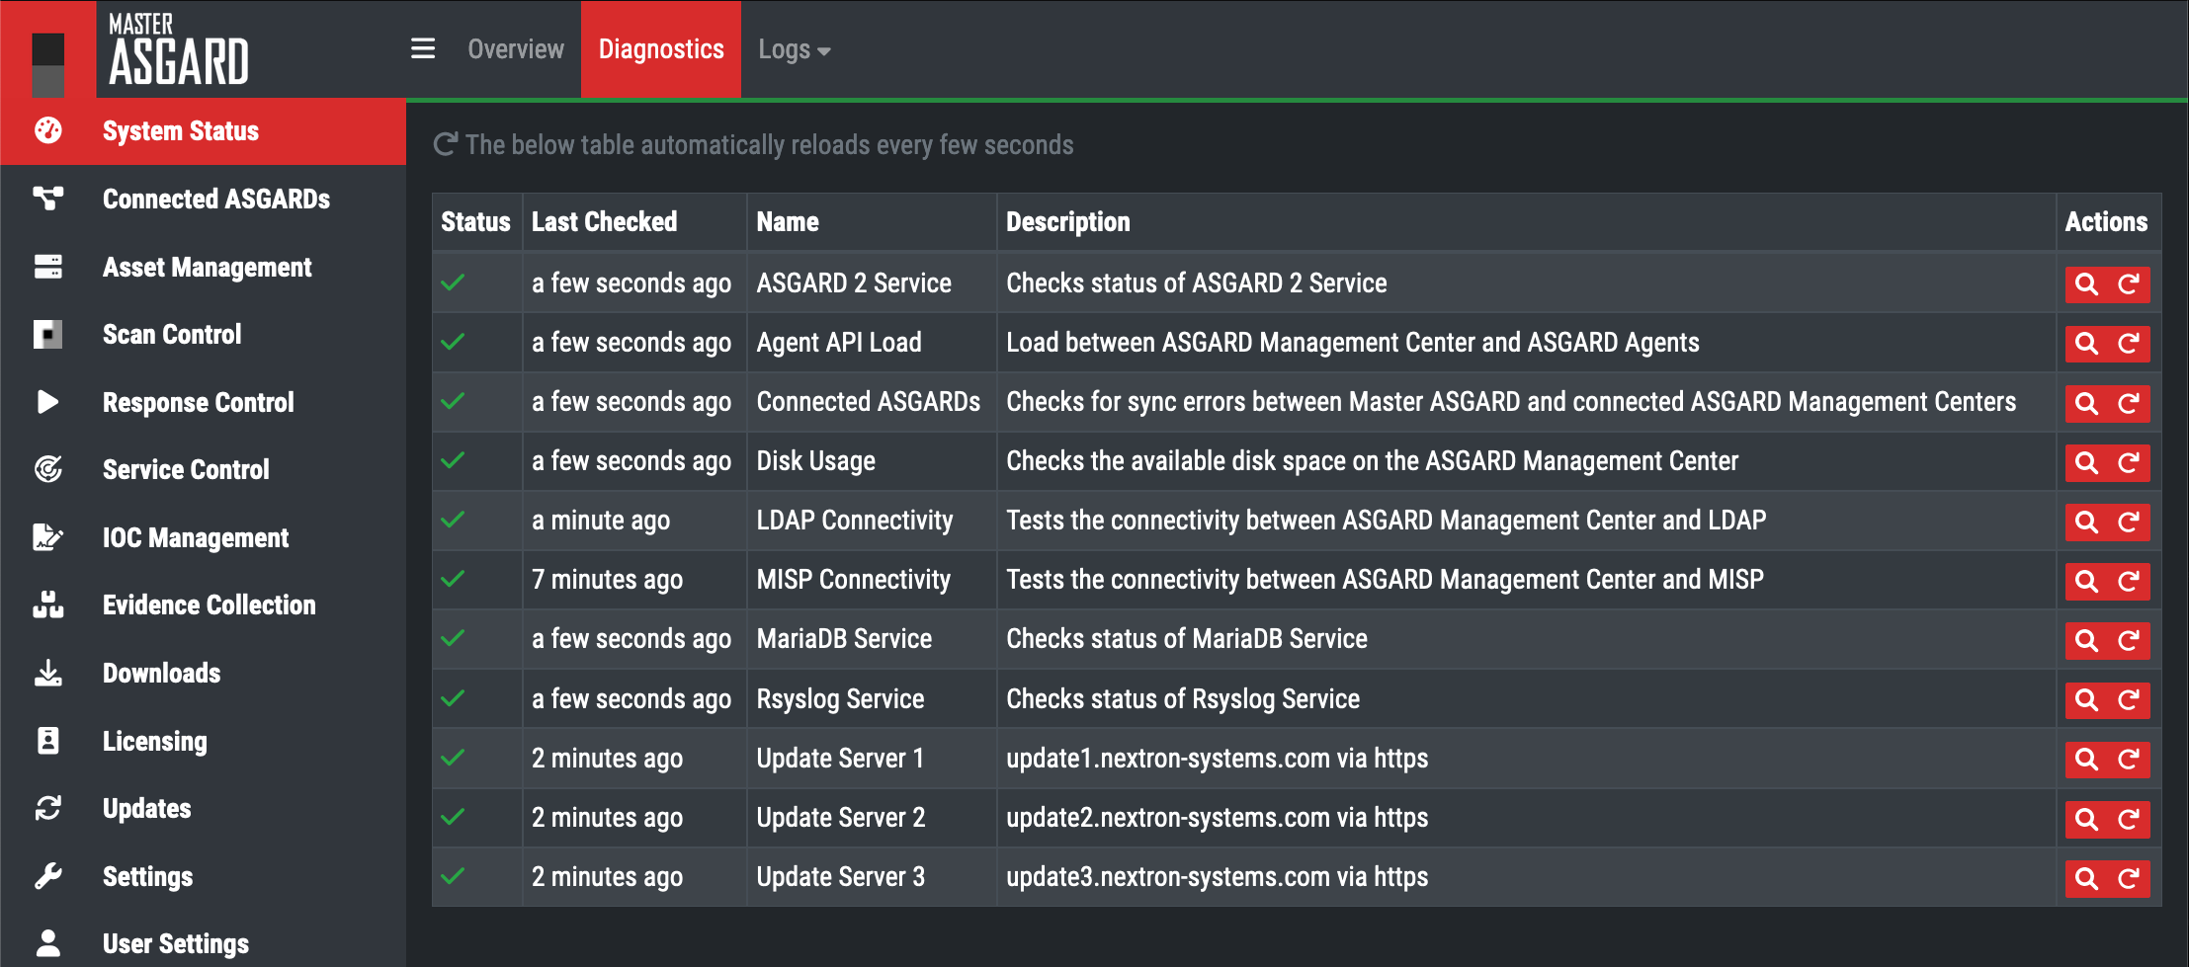Show details for Update Server 1

coord(2086,760)
